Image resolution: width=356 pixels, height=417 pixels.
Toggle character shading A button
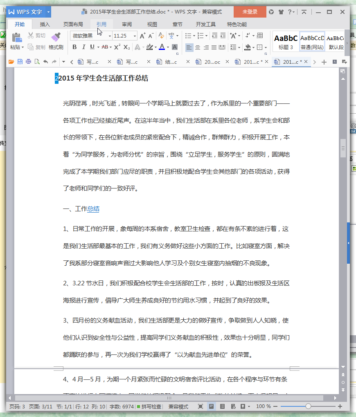175,47
